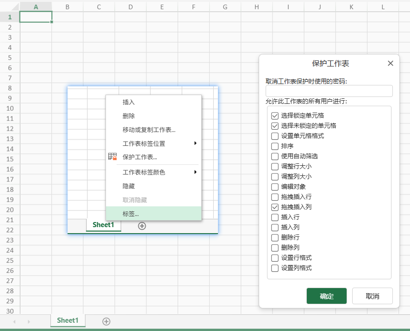
Task: Cancel dialog with 取消 button
Action: pyautogui.click(x=373, y=296)
